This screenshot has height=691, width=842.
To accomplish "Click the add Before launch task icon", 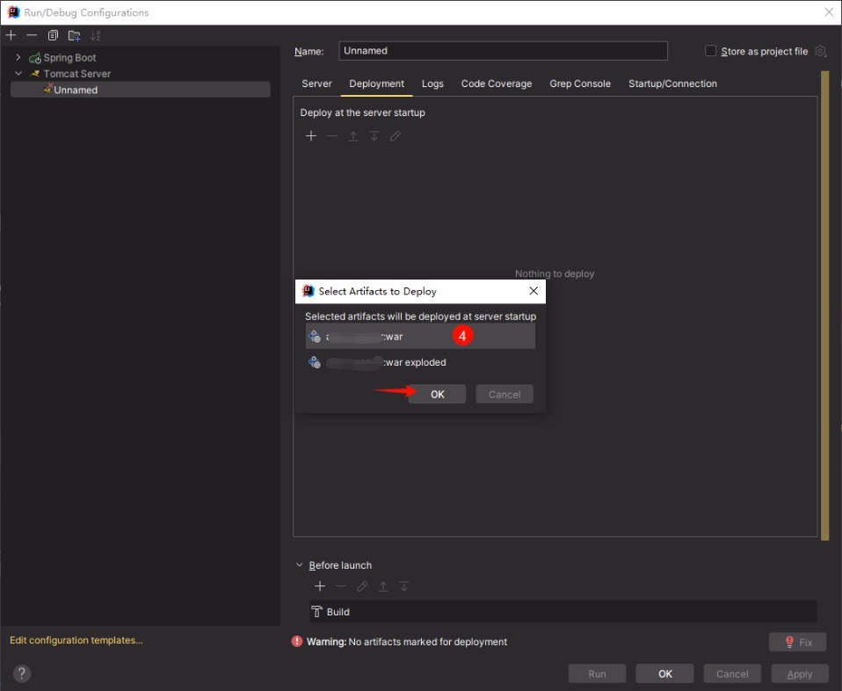I will [320, 586].
